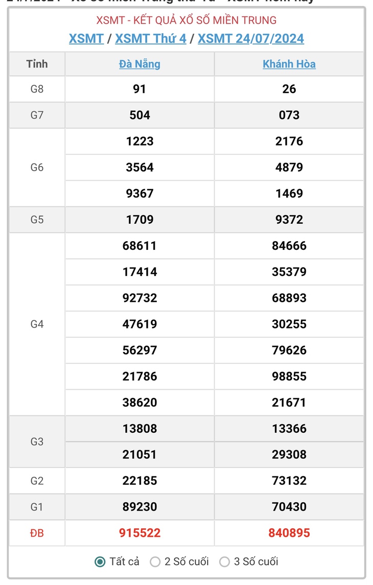The height and width of the screenshot is (585, 373).
Task: Click the G1 result 89230
Action: pos(139,507)
